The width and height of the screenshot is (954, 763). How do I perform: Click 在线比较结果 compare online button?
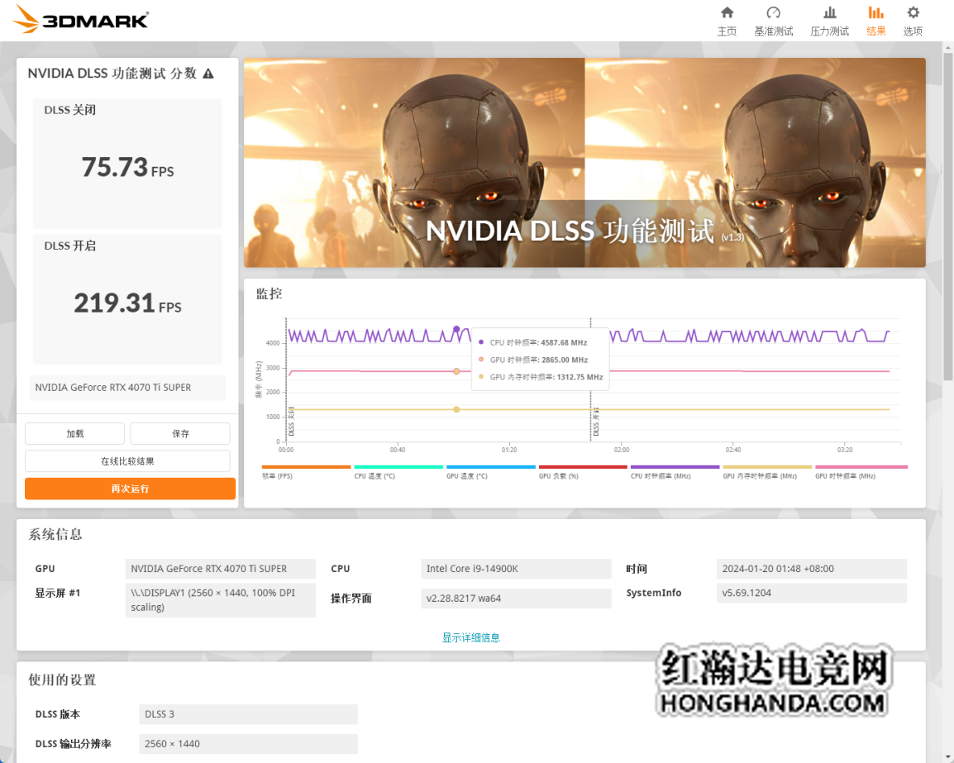[127, 461]
